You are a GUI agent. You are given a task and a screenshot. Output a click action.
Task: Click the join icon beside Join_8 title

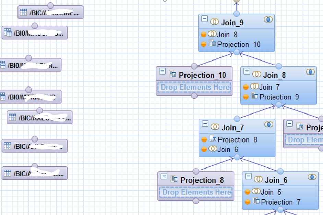(x=257, y=74)
